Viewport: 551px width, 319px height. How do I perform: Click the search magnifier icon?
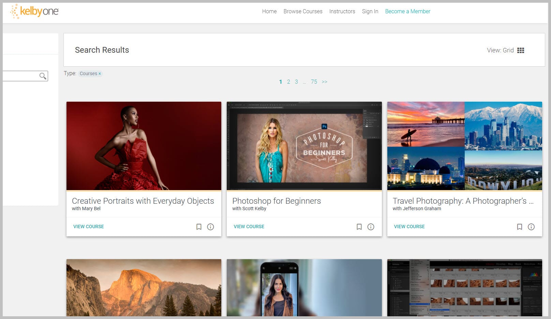(43, 76)
